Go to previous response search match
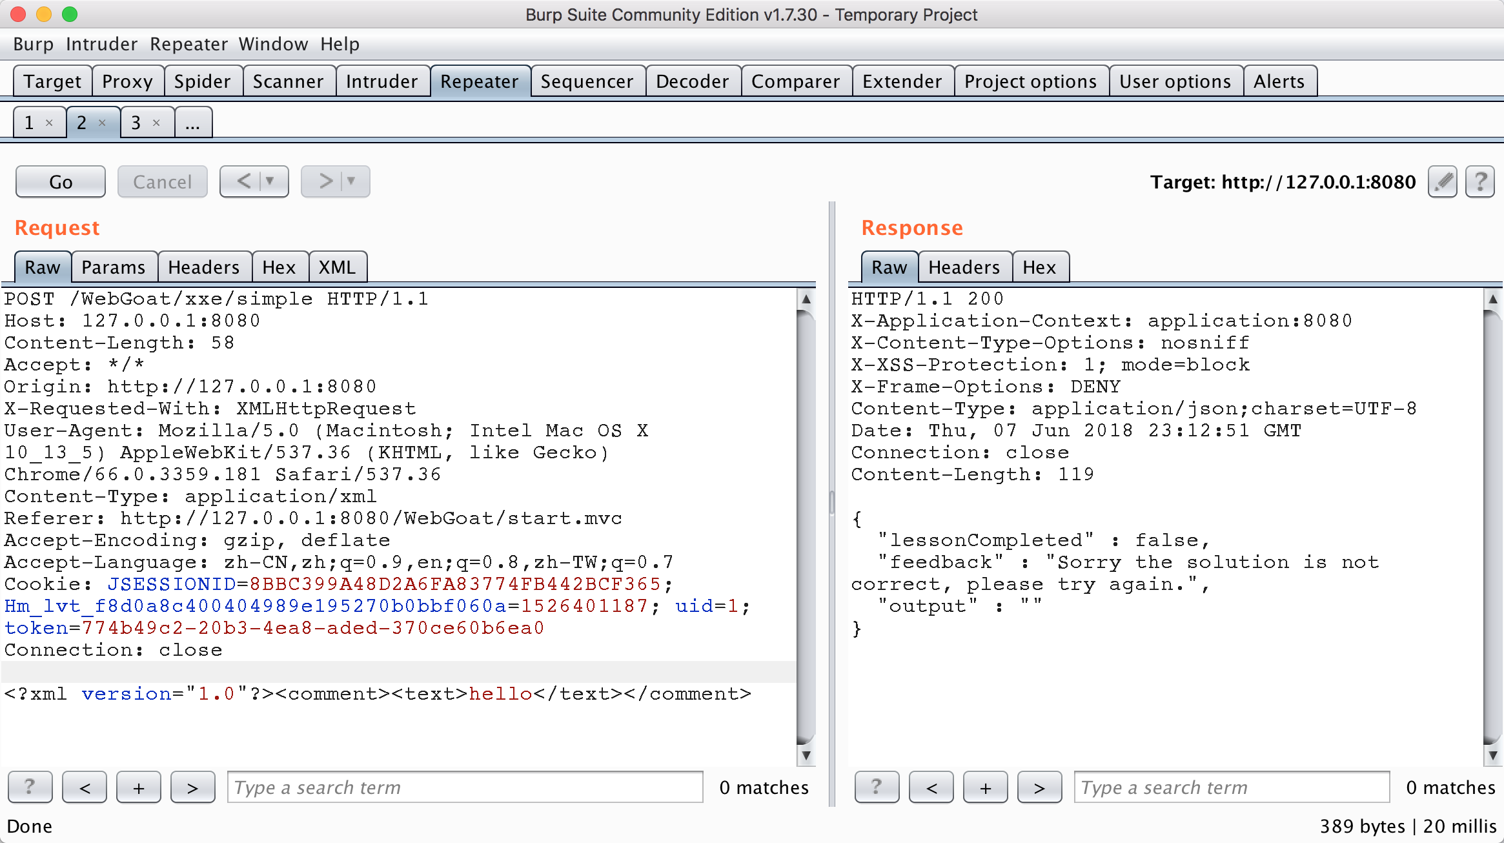This screenshot has width=1504, height=843. pos(931,787)
